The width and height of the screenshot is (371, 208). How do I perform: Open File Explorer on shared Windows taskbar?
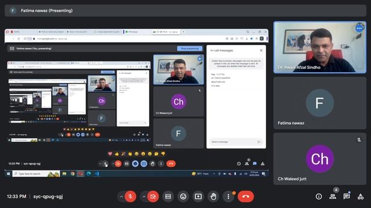pyautogui.click(x=64, y=173)
